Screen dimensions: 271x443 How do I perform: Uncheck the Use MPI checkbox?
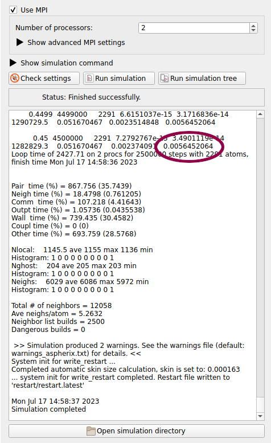pyautogui.click(x=13, y=10)
